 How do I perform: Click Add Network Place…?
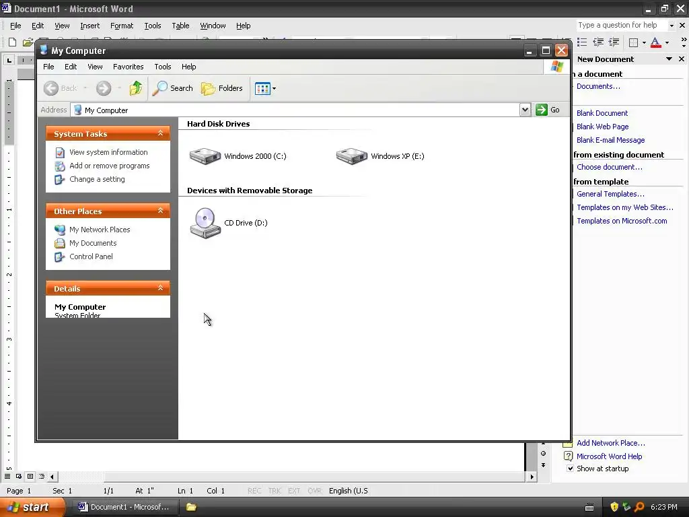pyautogui.click(x=611, y=443)
